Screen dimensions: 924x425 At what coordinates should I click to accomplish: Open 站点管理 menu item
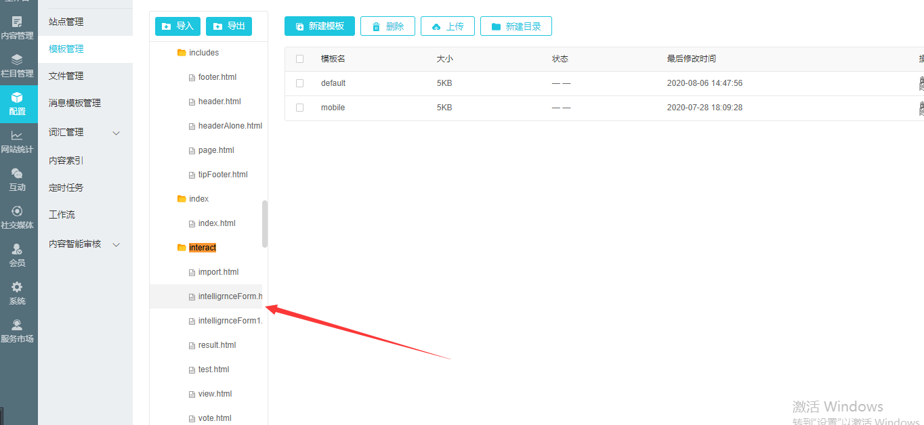click(85, 22)
